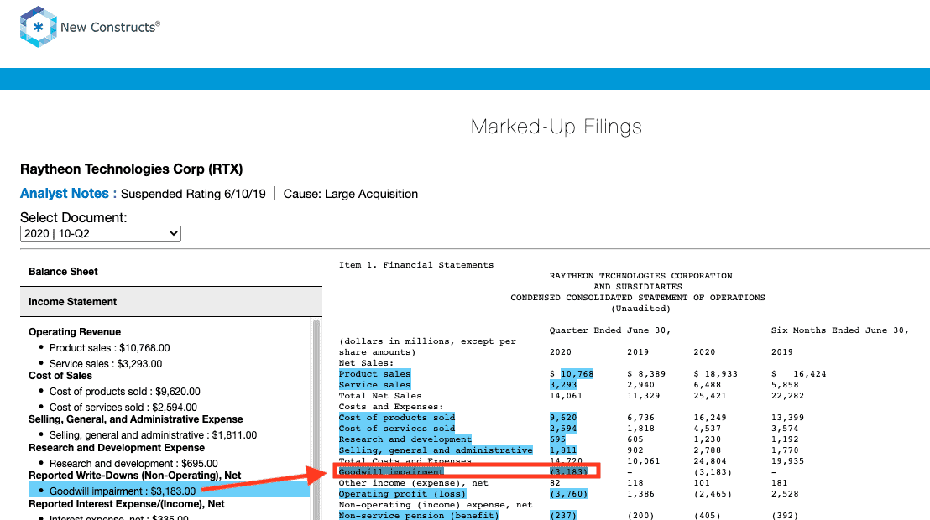This screenshot has width=930, height=520.
Task: Click 'Service sales : $3,293.00' in sidebar
Action: pos(106,364)
